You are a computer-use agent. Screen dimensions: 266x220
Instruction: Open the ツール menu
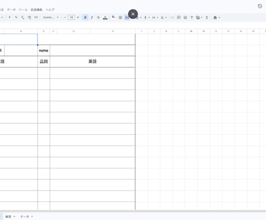pos(23,10)
